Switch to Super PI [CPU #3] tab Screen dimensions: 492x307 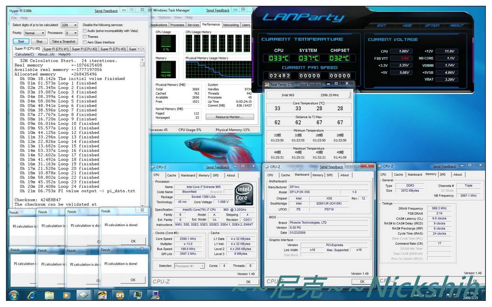point(113,49)
